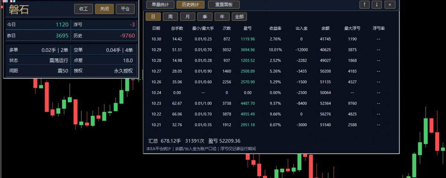Screen dimensions: 446x178
Task: Click trade count 3878
Action: tap(227, 114)
